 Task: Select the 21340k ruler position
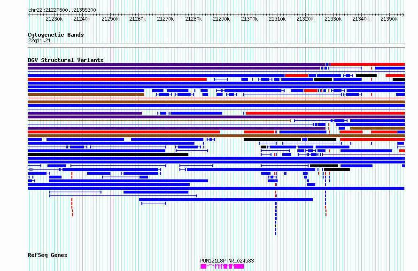[361, 19]
